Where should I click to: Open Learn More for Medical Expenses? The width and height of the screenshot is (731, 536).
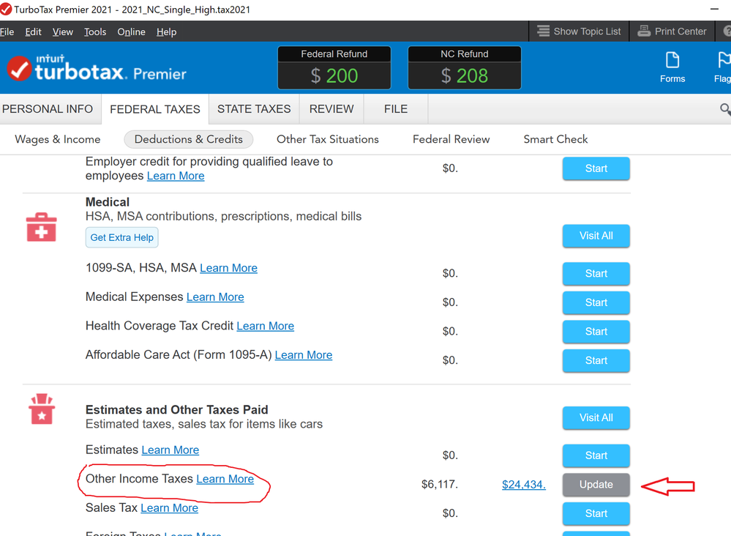coord(215,297)
